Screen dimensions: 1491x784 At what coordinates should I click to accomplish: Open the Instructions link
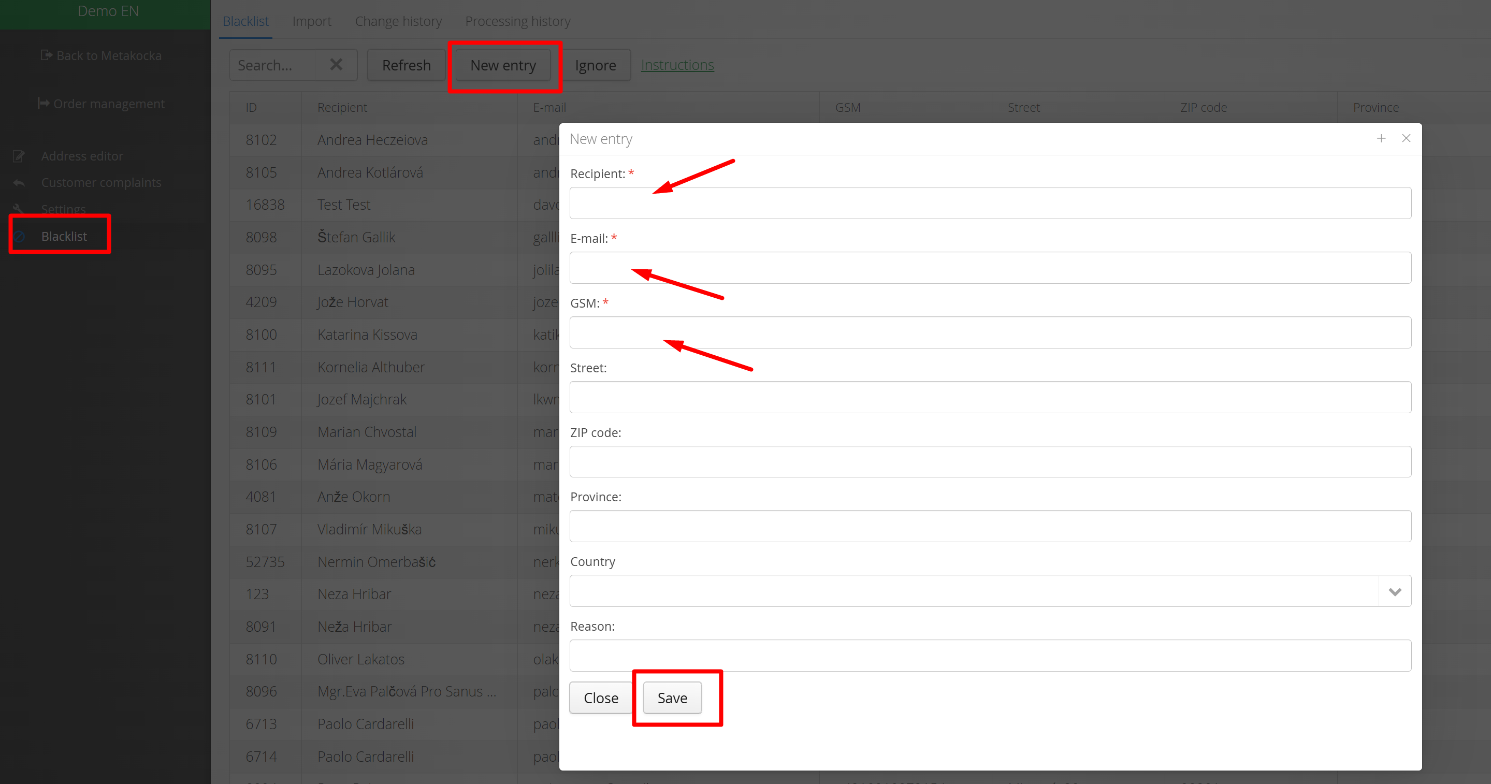click(677, 65)
